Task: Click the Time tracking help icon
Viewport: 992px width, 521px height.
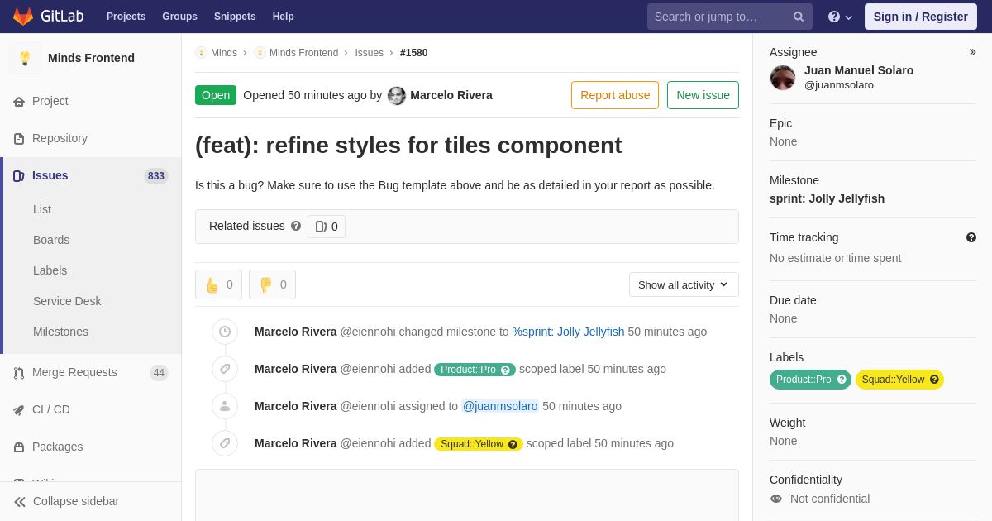Action: pos(971,237)
